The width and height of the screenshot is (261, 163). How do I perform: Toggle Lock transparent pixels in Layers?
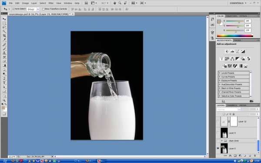224,114
